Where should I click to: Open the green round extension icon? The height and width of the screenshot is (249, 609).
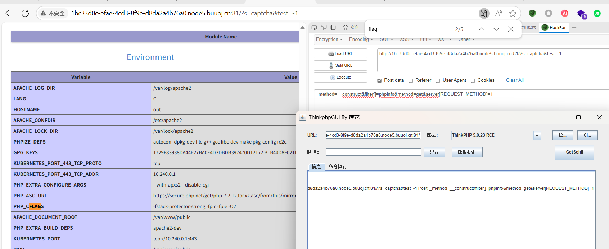(532, 13)
